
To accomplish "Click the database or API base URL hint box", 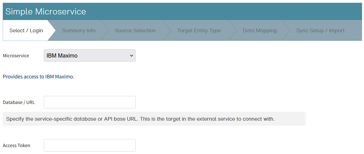I will point(154,119).
